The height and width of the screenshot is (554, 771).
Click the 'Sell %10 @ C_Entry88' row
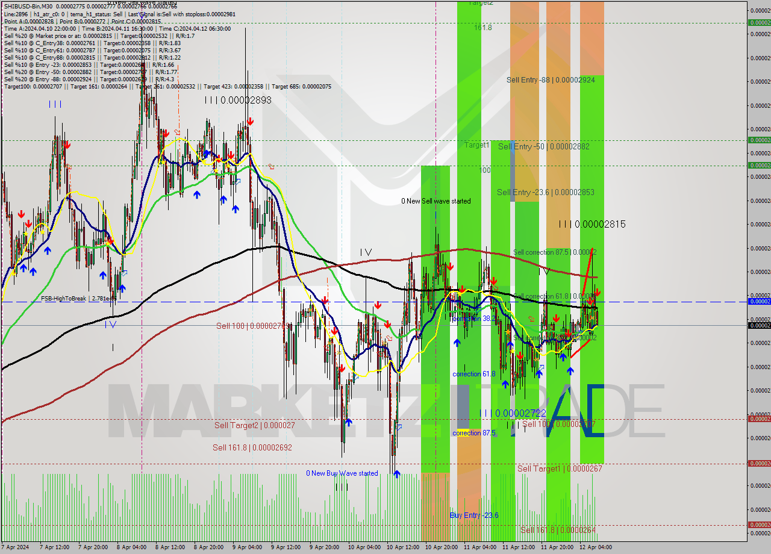click(92, 57)
